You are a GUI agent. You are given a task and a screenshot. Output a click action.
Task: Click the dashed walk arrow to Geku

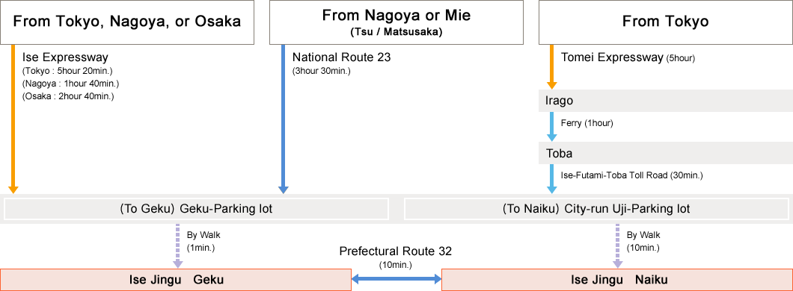[178, 245]
